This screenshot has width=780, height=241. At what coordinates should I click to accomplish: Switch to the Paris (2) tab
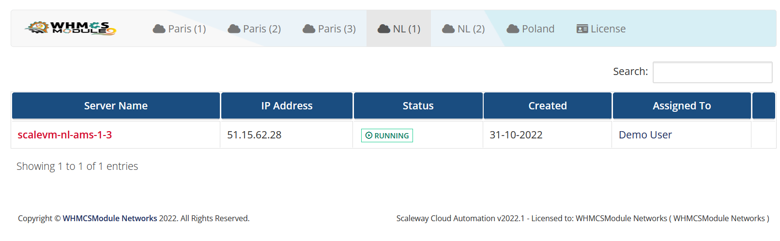point(254,29)
